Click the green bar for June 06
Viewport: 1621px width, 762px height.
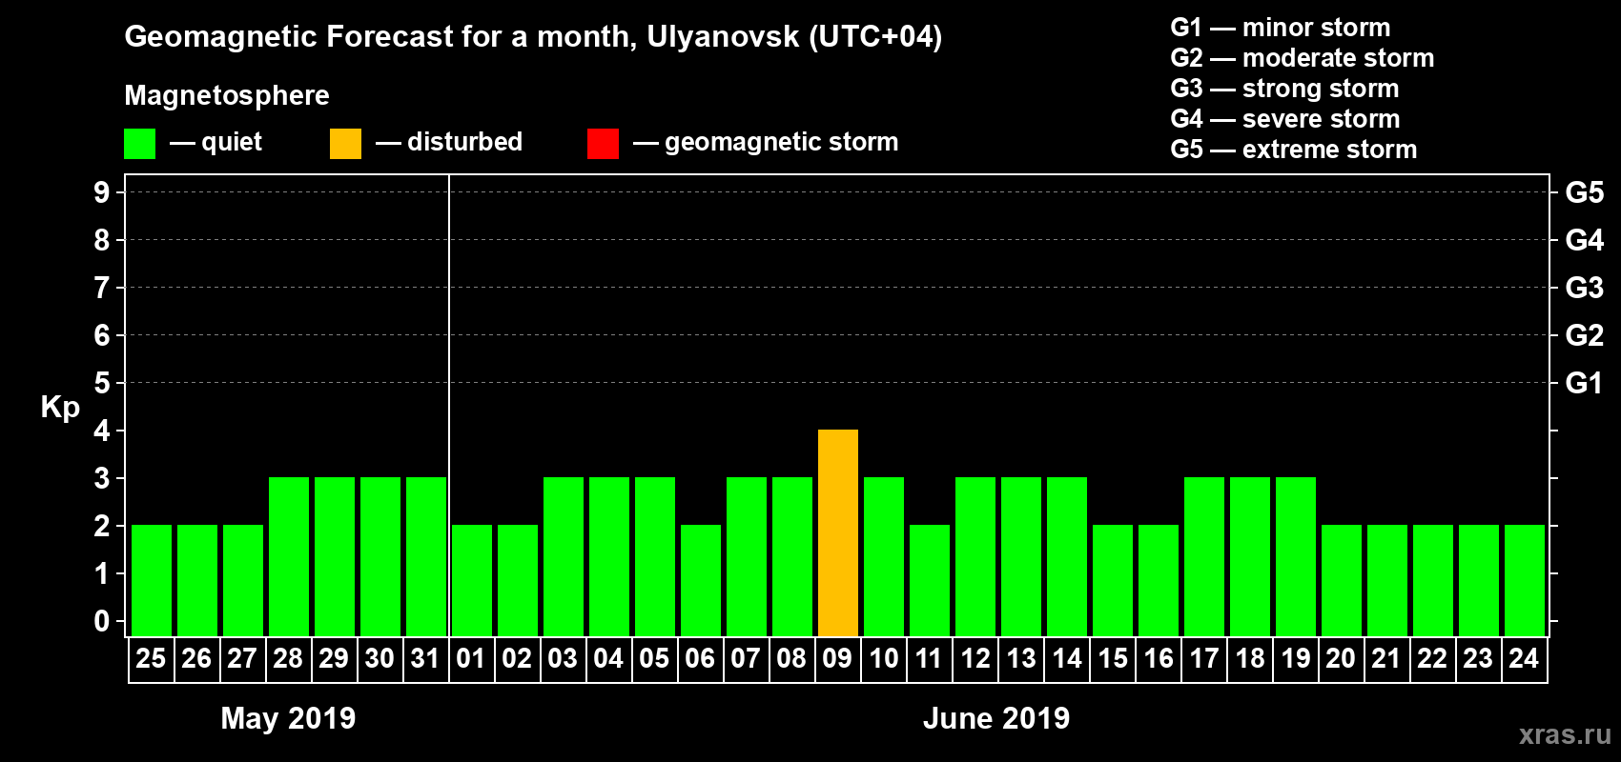[701, 580]
